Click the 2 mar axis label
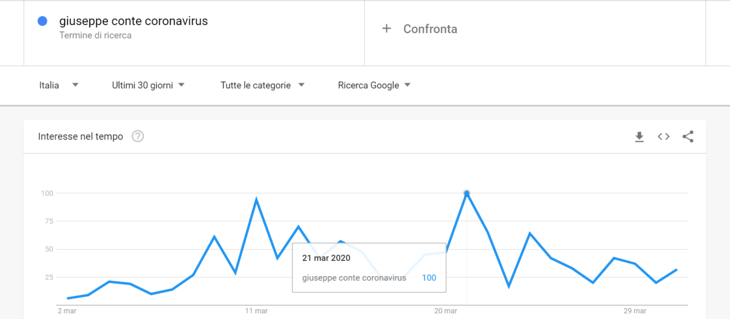730x319 pixels. 67,311
